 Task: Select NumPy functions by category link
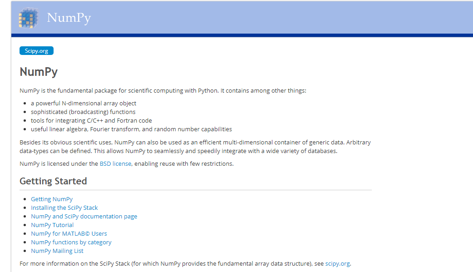pyautogui.click(x=71, y=242)
